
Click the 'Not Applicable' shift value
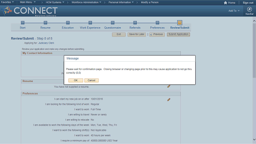coord(98,130)
